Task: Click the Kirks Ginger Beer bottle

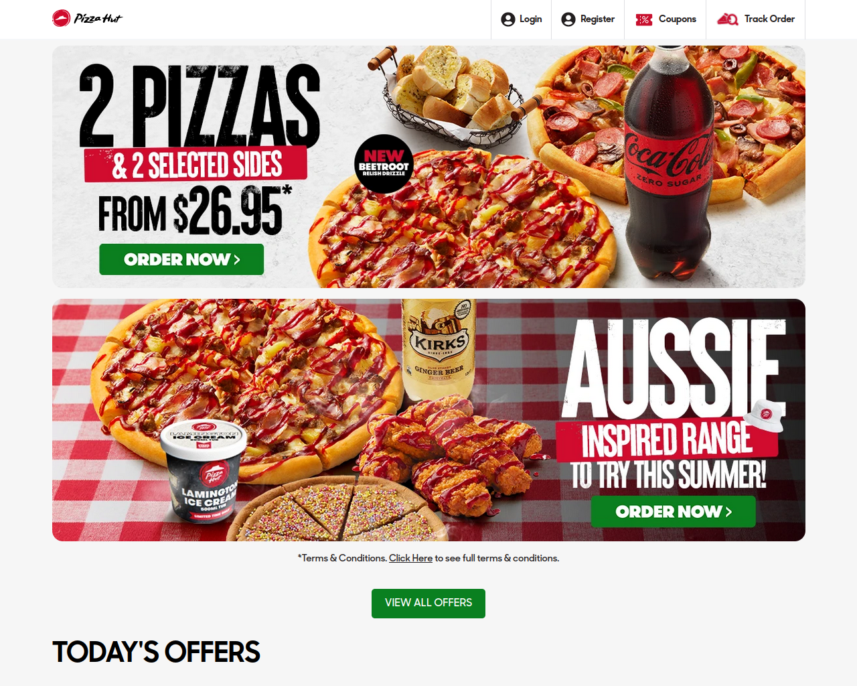Action: tap(439, 350)
